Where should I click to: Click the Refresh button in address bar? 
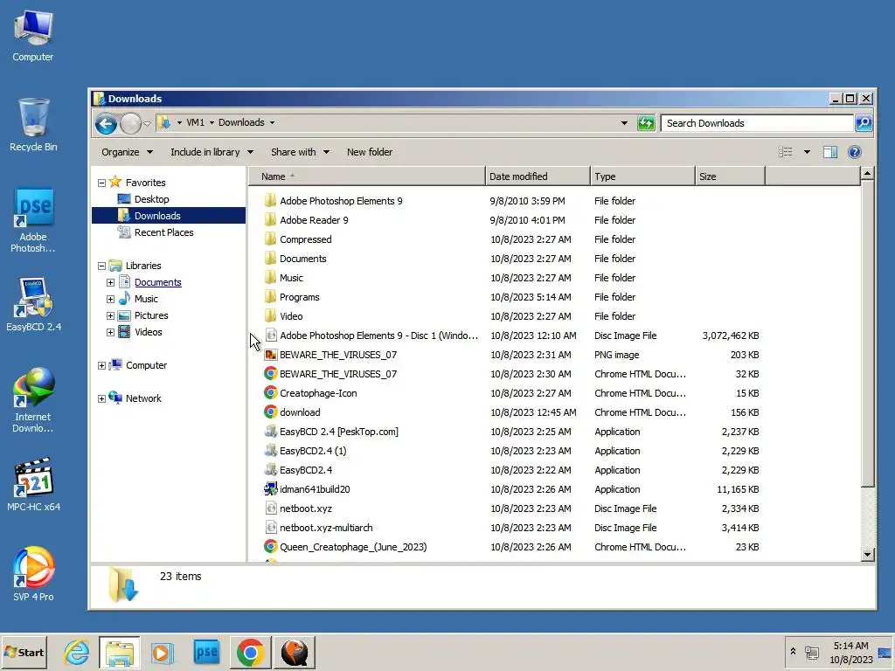pyautogui.click(x=646, y=122)
